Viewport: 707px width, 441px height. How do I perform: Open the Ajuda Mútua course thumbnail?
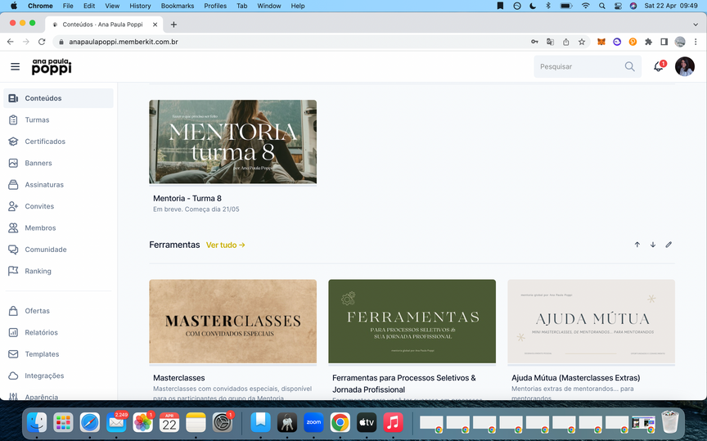(591, 321)
